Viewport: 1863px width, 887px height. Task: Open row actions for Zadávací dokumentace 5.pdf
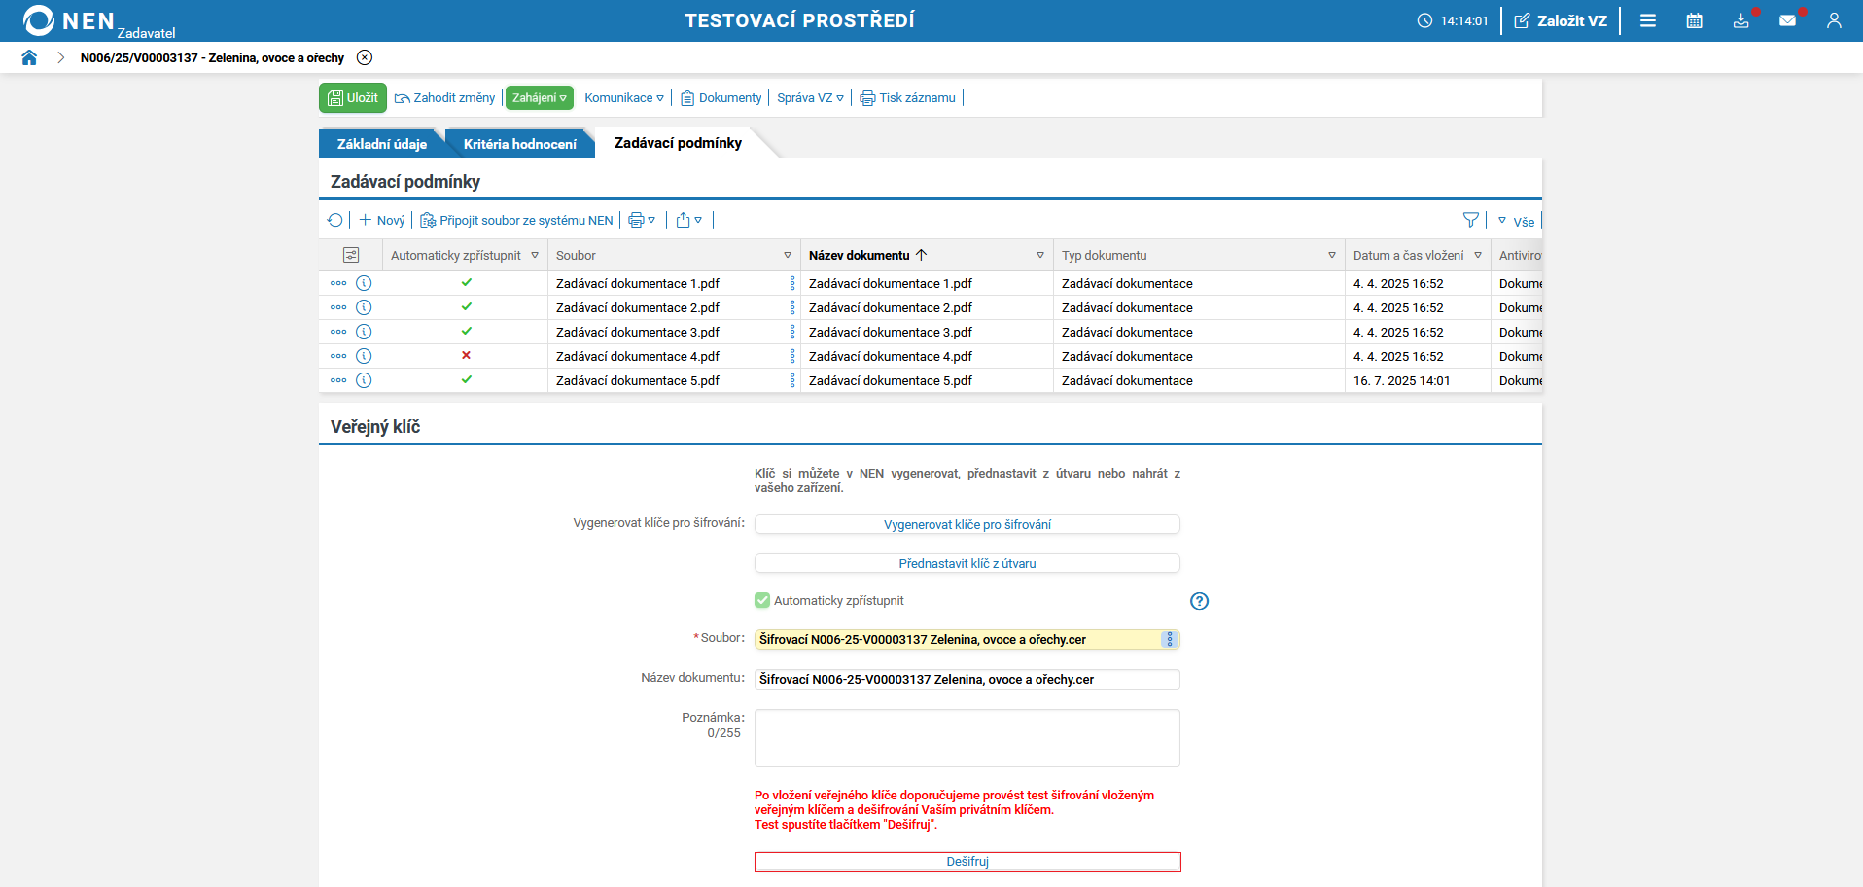coord(338,380)
